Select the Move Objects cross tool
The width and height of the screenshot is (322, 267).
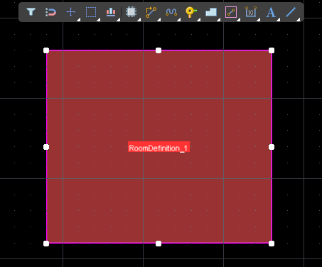[x=70, y=12]
